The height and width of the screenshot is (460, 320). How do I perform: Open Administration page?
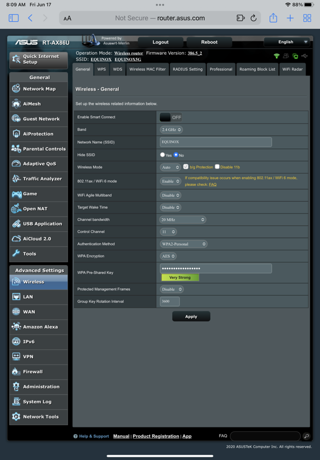[x=38, y=386]
